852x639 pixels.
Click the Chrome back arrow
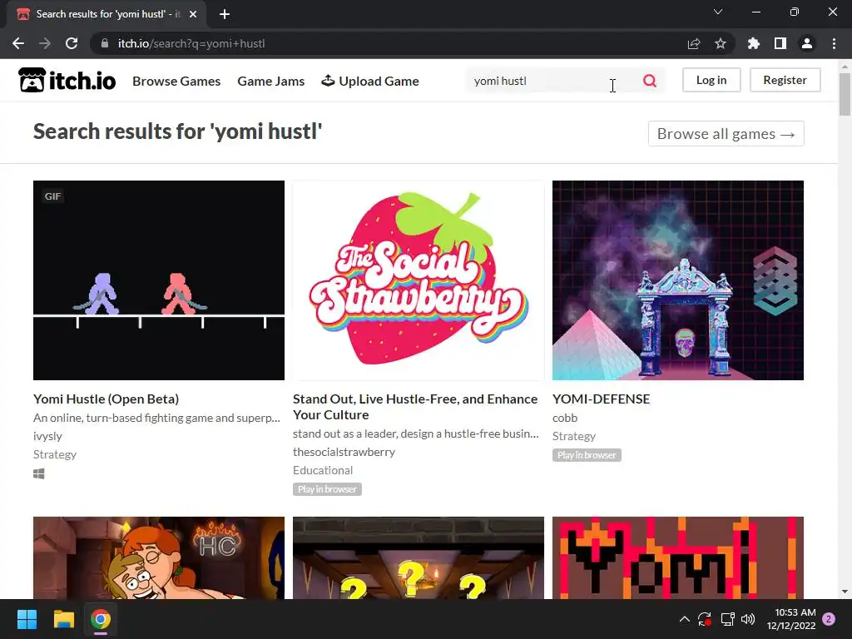(x=18, y=43)
